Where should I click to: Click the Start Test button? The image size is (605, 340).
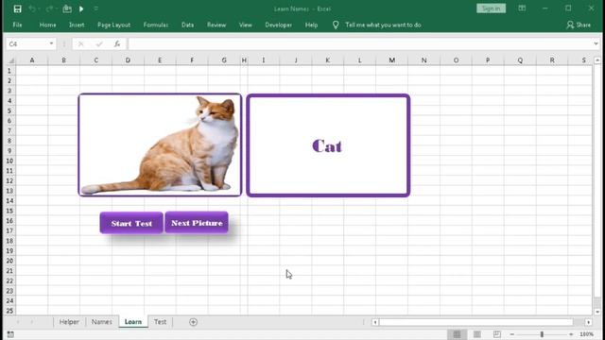pos(131,223)
